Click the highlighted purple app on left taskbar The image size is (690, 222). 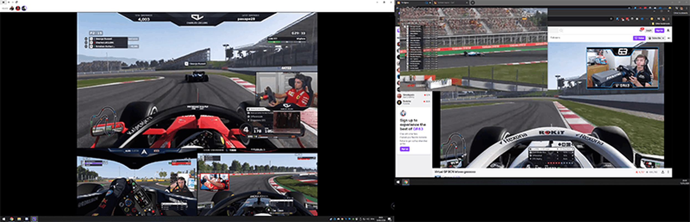click(x=34, y=219)
